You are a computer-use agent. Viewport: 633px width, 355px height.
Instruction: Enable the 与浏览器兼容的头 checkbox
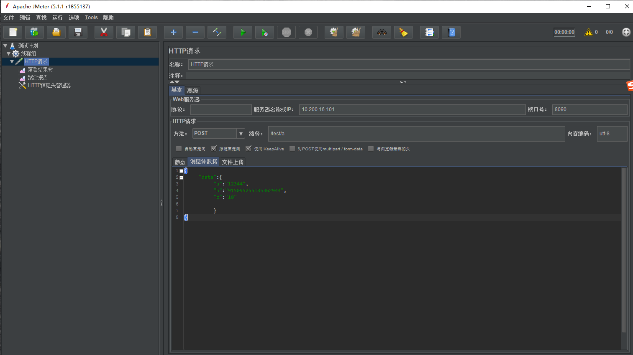371,149
